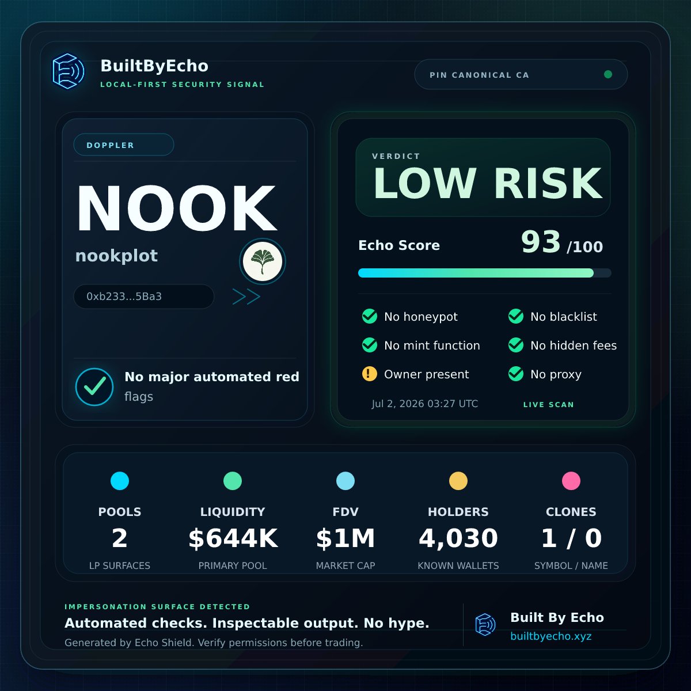Click the No hidden fees text
The height and width of the screenshot is (691, 691).
point(574,345)
